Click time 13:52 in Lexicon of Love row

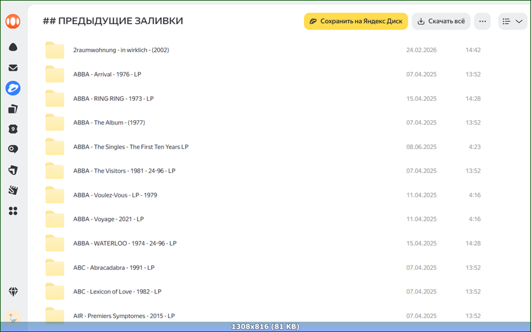pyautogui.click(x=472, y=292)
